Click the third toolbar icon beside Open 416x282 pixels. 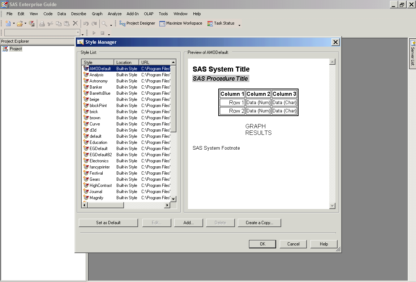(x=31, y=23)
